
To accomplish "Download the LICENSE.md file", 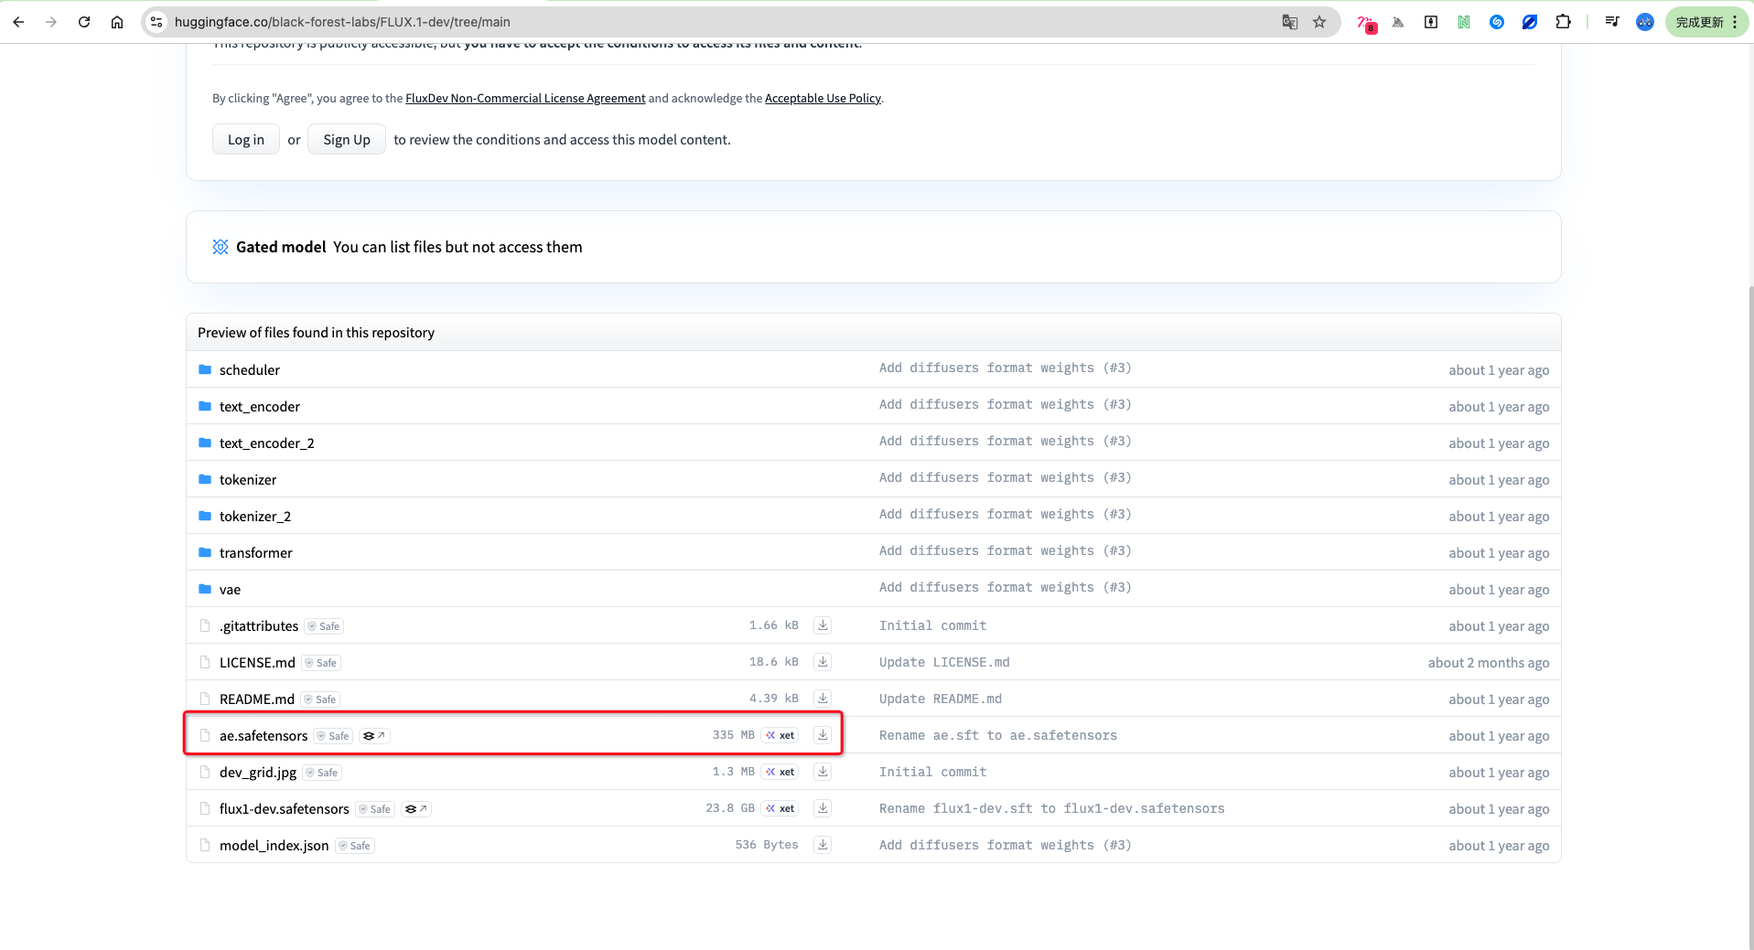I will point(823,662).
